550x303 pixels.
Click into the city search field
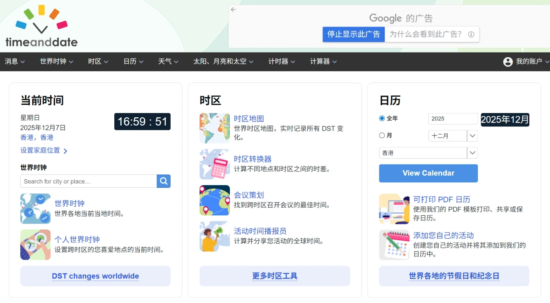point(89,181)
